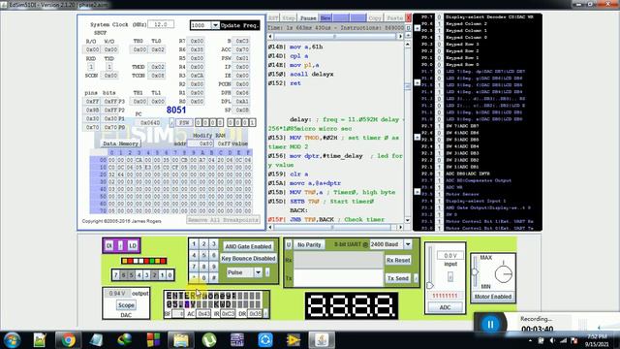Toggle AND Gate Enabled button
This screenshot has width=620, height=349.
[248, 246]
